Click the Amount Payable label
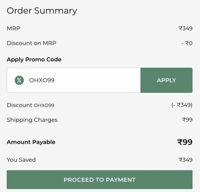The width and height of the screenshot is (200, 192). [x=31, y=142]
